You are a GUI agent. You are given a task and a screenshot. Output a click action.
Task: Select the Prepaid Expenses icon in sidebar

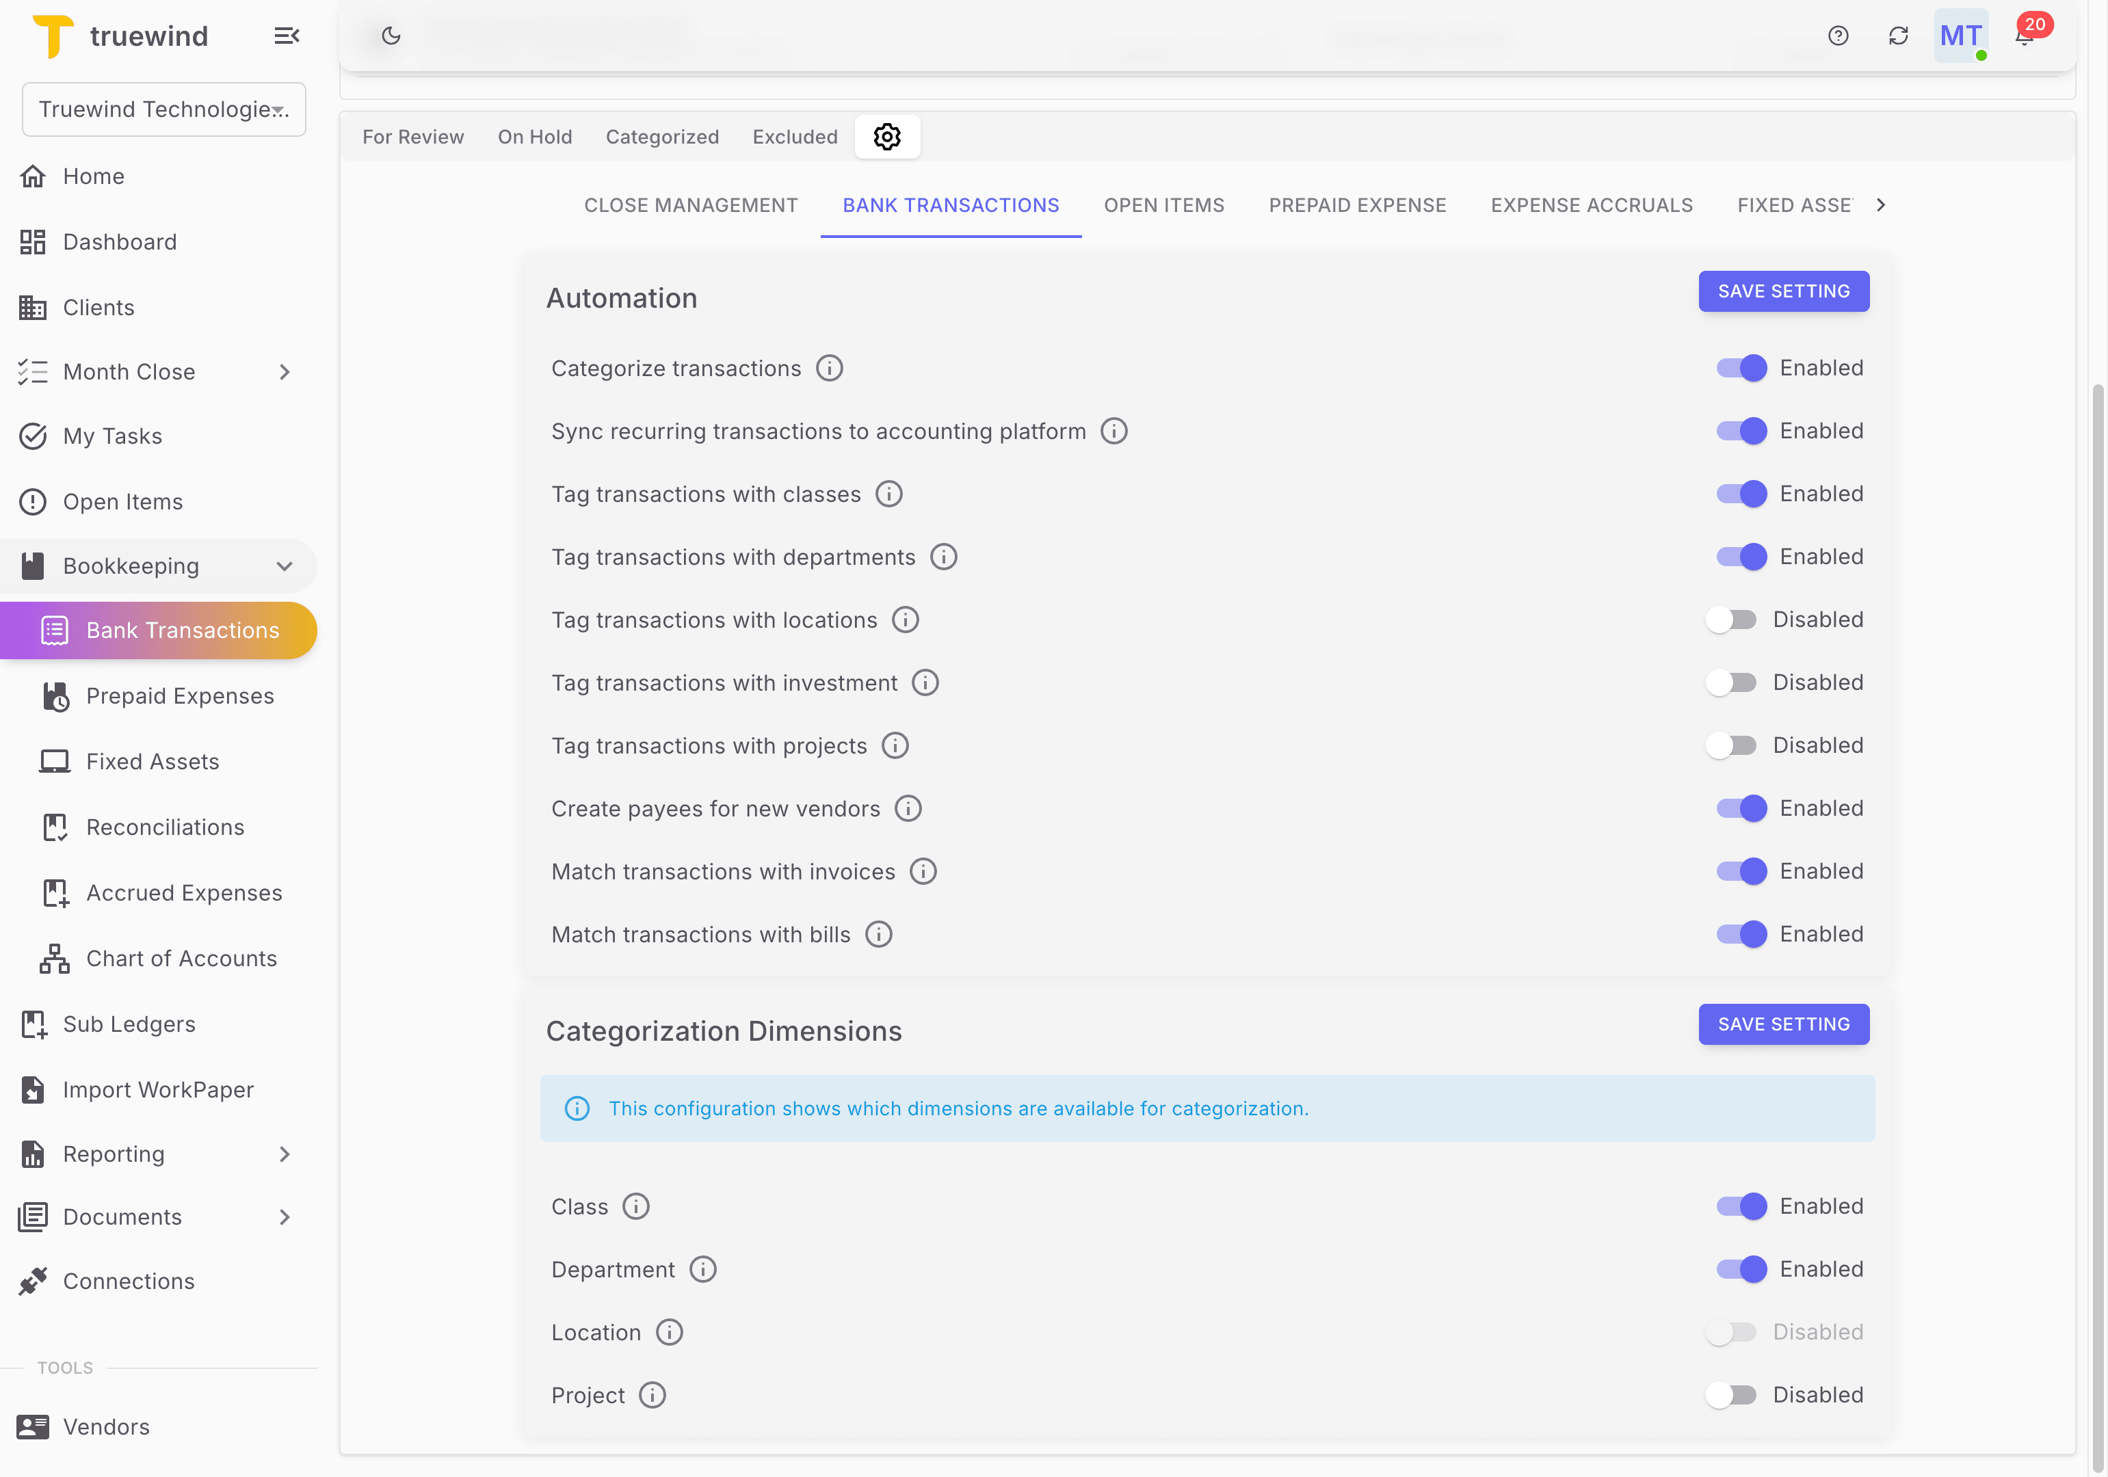tap(55, 696)
